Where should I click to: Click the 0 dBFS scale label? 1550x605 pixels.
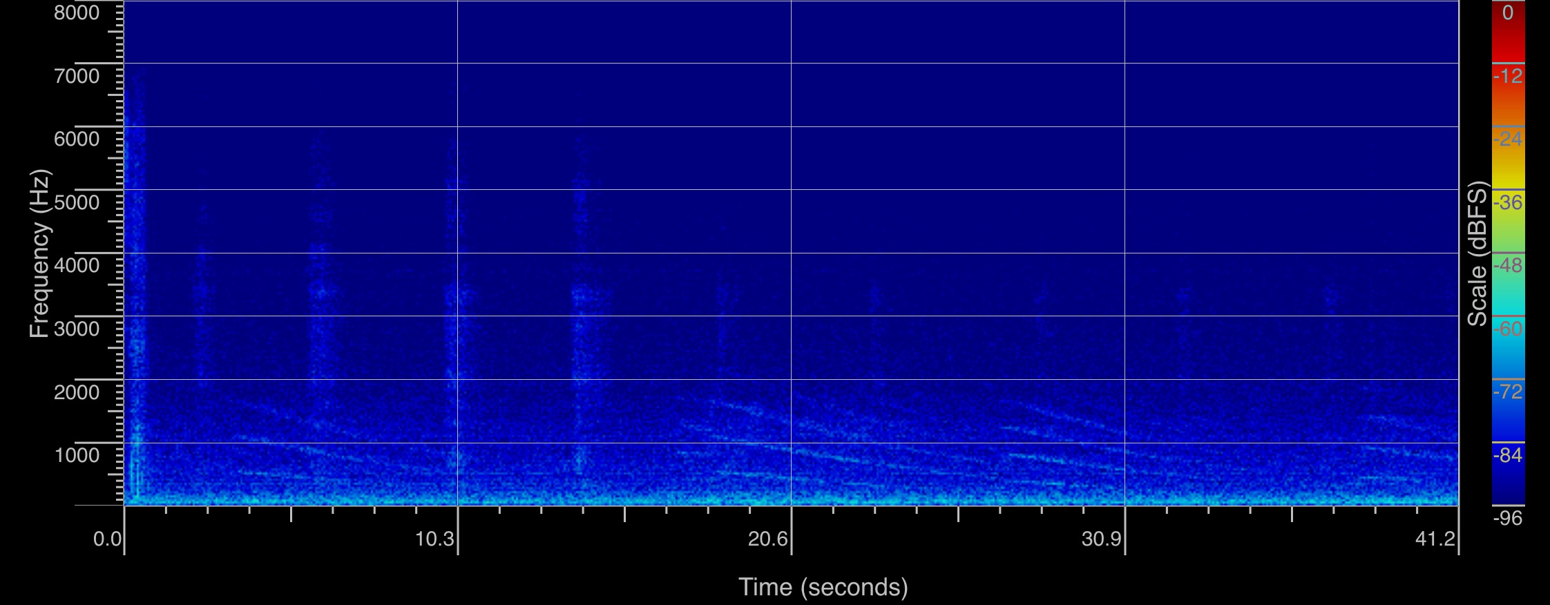pyautogui.click(x=1508, y=12)
